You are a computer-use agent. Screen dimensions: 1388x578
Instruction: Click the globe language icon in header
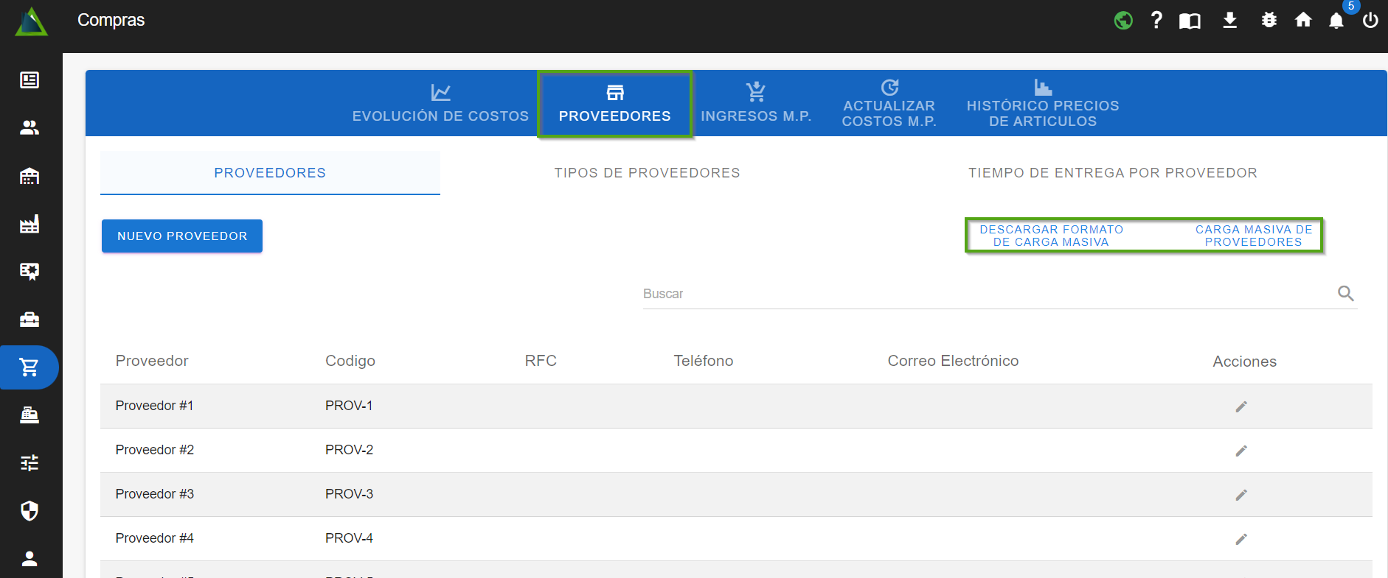pos(1123,21)
